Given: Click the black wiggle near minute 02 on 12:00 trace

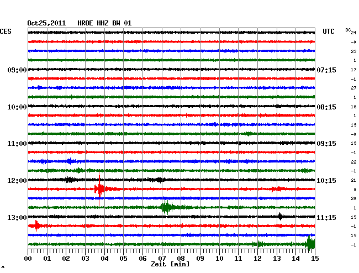Looking at the screenshot, I should click(x=70, y=180).
